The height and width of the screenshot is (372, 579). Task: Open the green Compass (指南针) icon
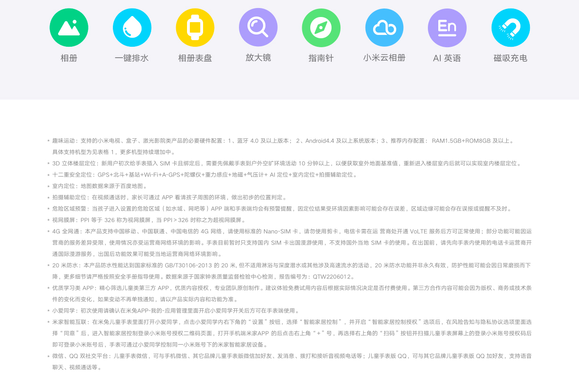point(321,28)
